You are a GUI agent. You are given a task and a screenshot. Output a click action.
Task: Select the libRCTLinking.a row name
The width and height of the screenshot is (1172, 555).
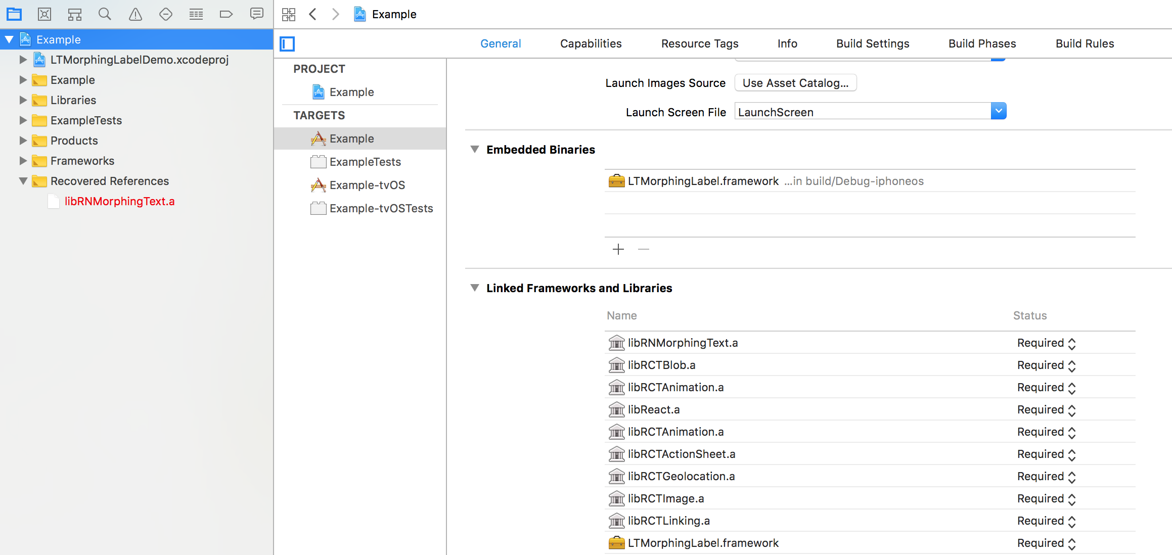point(668,521)
